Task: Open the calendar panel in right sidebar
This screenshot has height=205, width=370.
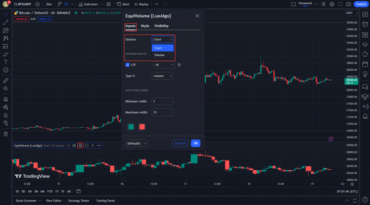Action: tap(365, 64)
